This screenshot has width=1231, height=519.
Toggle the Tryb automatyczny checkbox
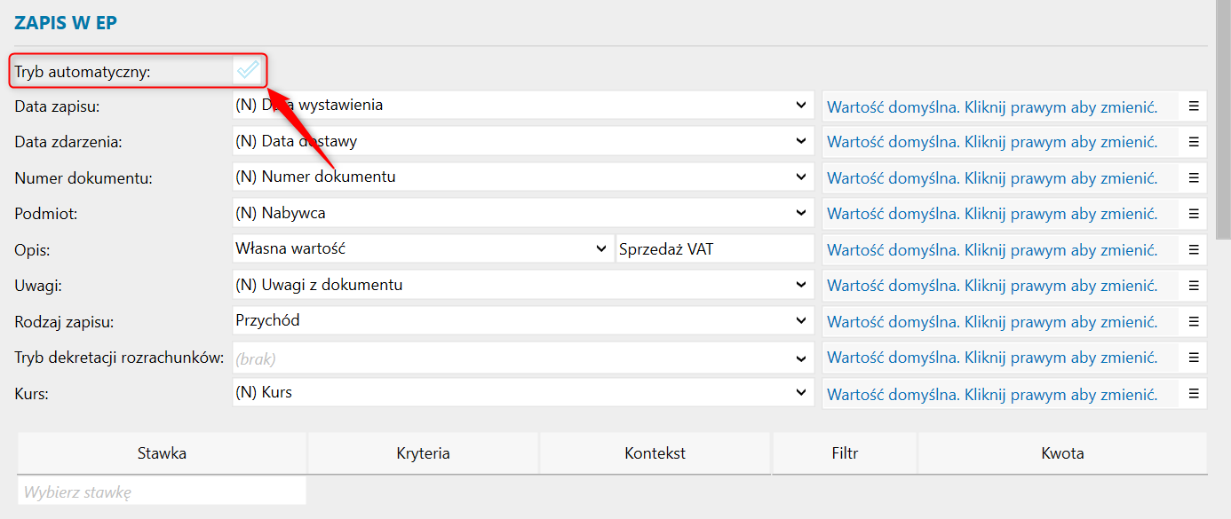click(248, 70)
